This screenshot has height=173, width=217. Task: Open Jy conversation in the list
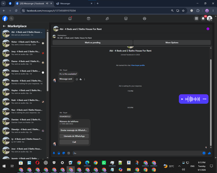coord(23,141)
